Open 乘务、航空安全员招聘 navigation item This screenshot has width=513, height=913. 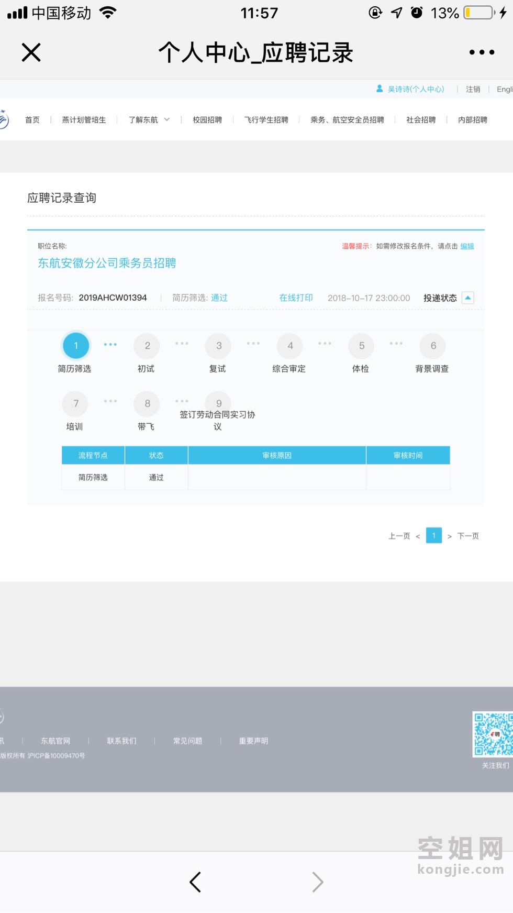(x=347, y=120)
